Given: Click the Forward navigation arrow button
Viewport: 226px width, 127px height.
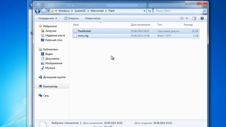Looking at the screenshot, I should (44, 11).
